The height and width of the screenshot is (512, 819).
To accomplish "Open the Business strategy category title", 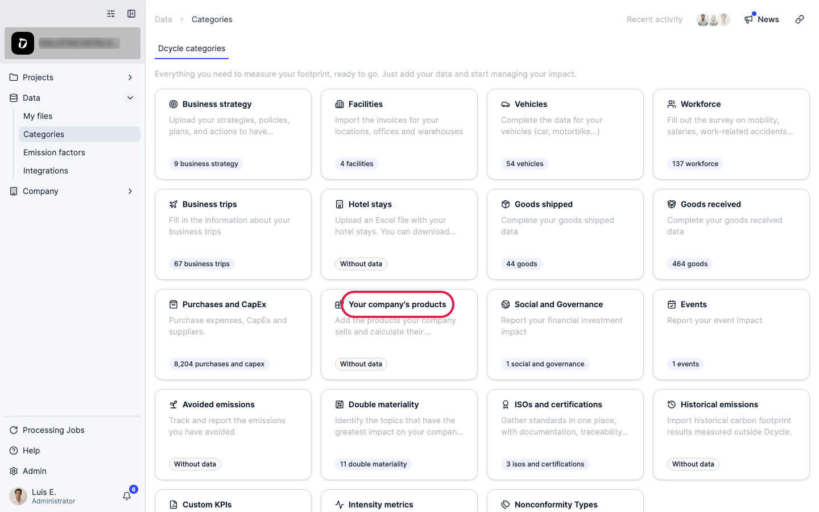I will point(217,104).
